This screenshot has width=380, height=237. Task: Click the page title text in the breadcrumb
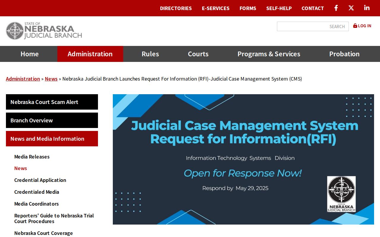(x=182, y=79)
